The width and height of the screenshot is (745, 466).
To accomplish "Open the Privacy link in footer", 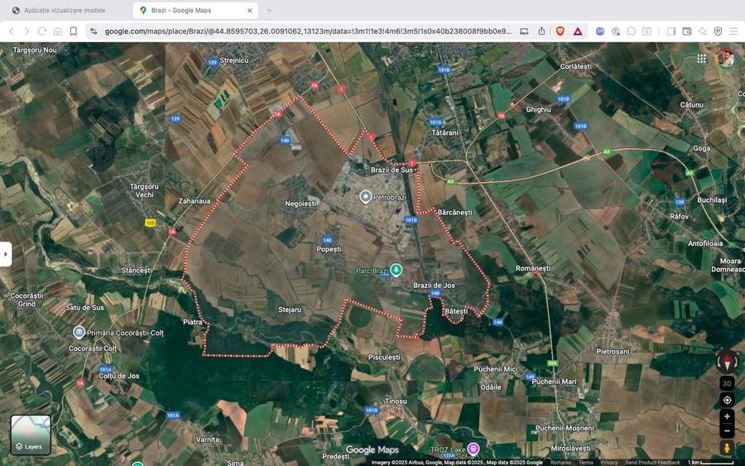I will pos(608,463).
